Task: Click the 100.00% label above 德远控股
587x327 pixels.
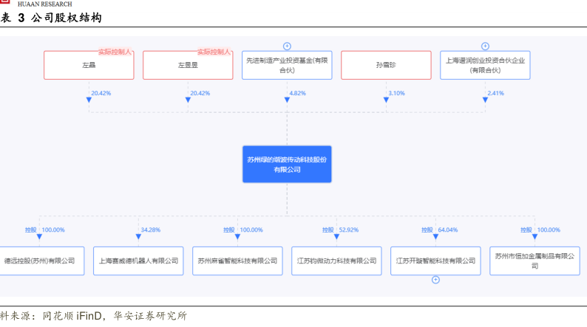Action: 53,230
